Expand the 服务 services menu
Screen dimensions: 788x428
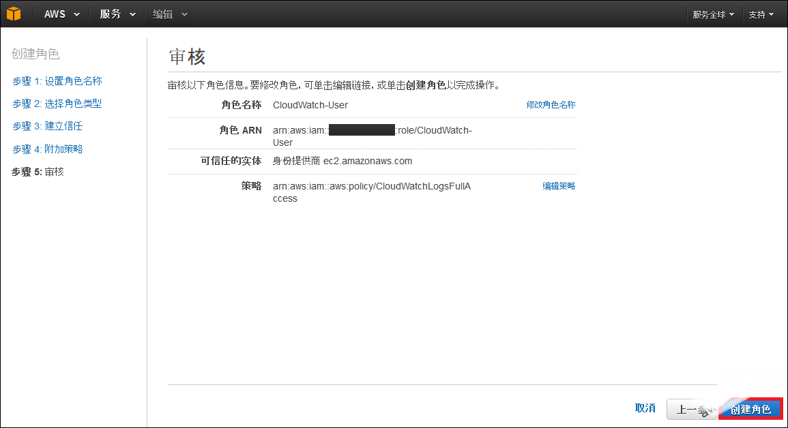click(x=117, y=14)
